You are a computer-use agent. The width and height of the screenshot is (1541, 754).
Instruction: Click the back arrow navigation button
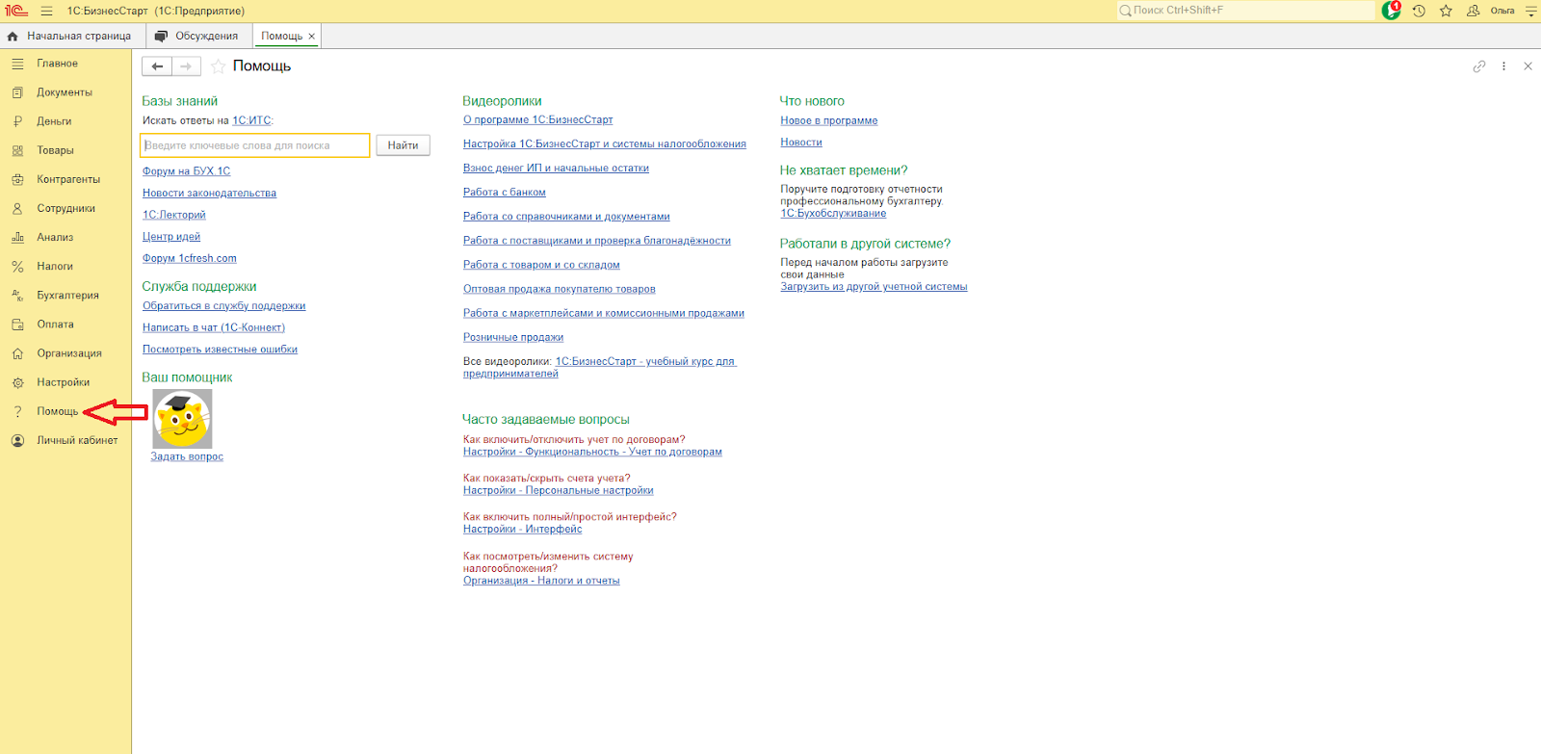[x=157, y=66]
